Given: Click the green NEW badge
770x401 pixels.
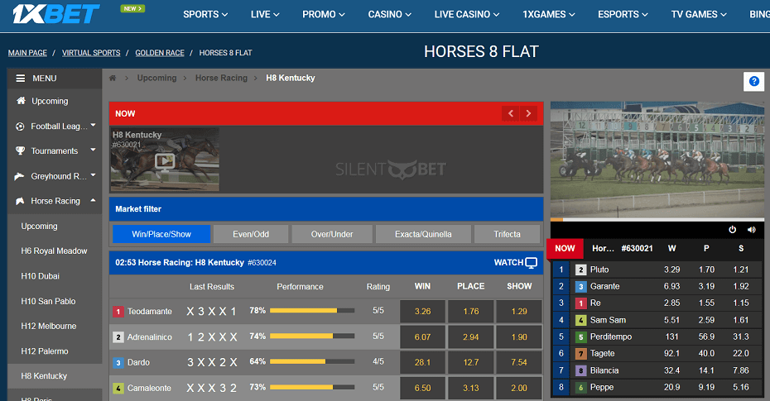Looking at the screenshot, I should coord(132,8).
